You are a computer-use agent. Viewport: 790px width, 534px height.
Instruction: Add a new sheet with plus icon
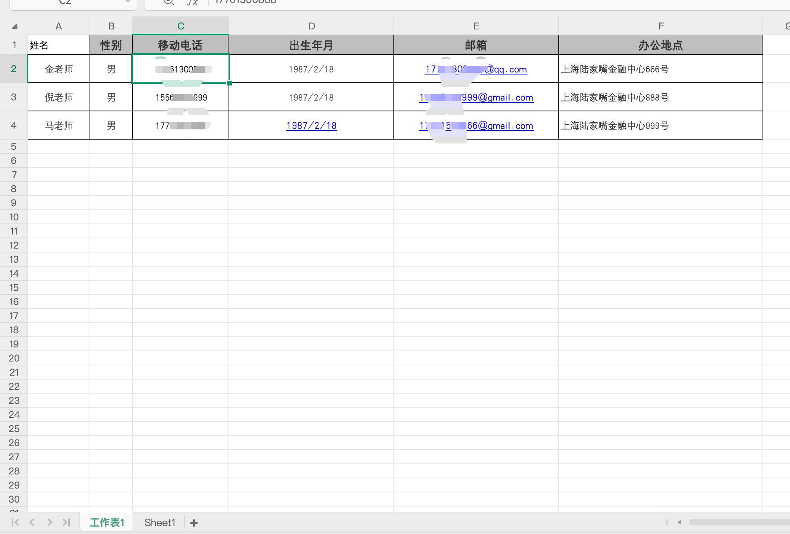point(194,523)
